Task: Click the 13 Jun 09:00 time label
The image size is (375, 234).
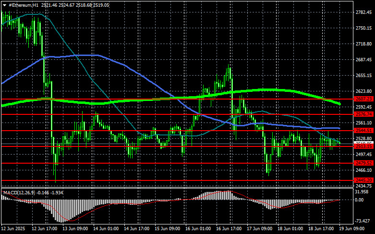Action: pyautogui.click(x=75, y=229)
